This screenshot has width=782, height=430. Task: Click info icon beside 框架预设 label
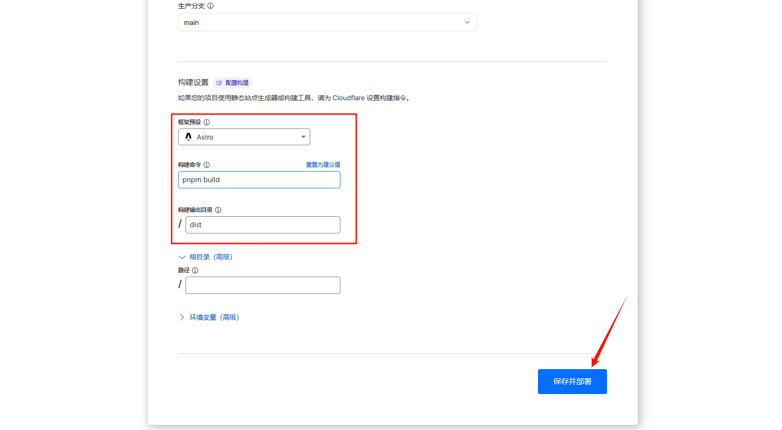click(x=207, y=122)
